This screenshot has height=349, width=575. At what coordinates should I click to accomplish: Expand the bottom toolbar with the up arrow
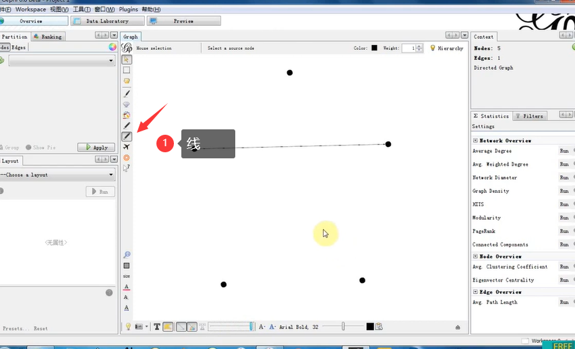tap(458, 327)
